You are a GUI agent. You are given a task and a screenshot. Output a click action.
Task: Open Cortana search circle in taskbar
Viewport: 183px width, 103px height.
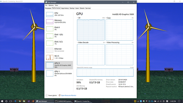(x=6, y=101)
